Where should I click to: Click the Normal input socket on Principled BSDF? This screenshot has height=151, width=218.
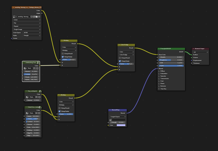pos(157,69)
